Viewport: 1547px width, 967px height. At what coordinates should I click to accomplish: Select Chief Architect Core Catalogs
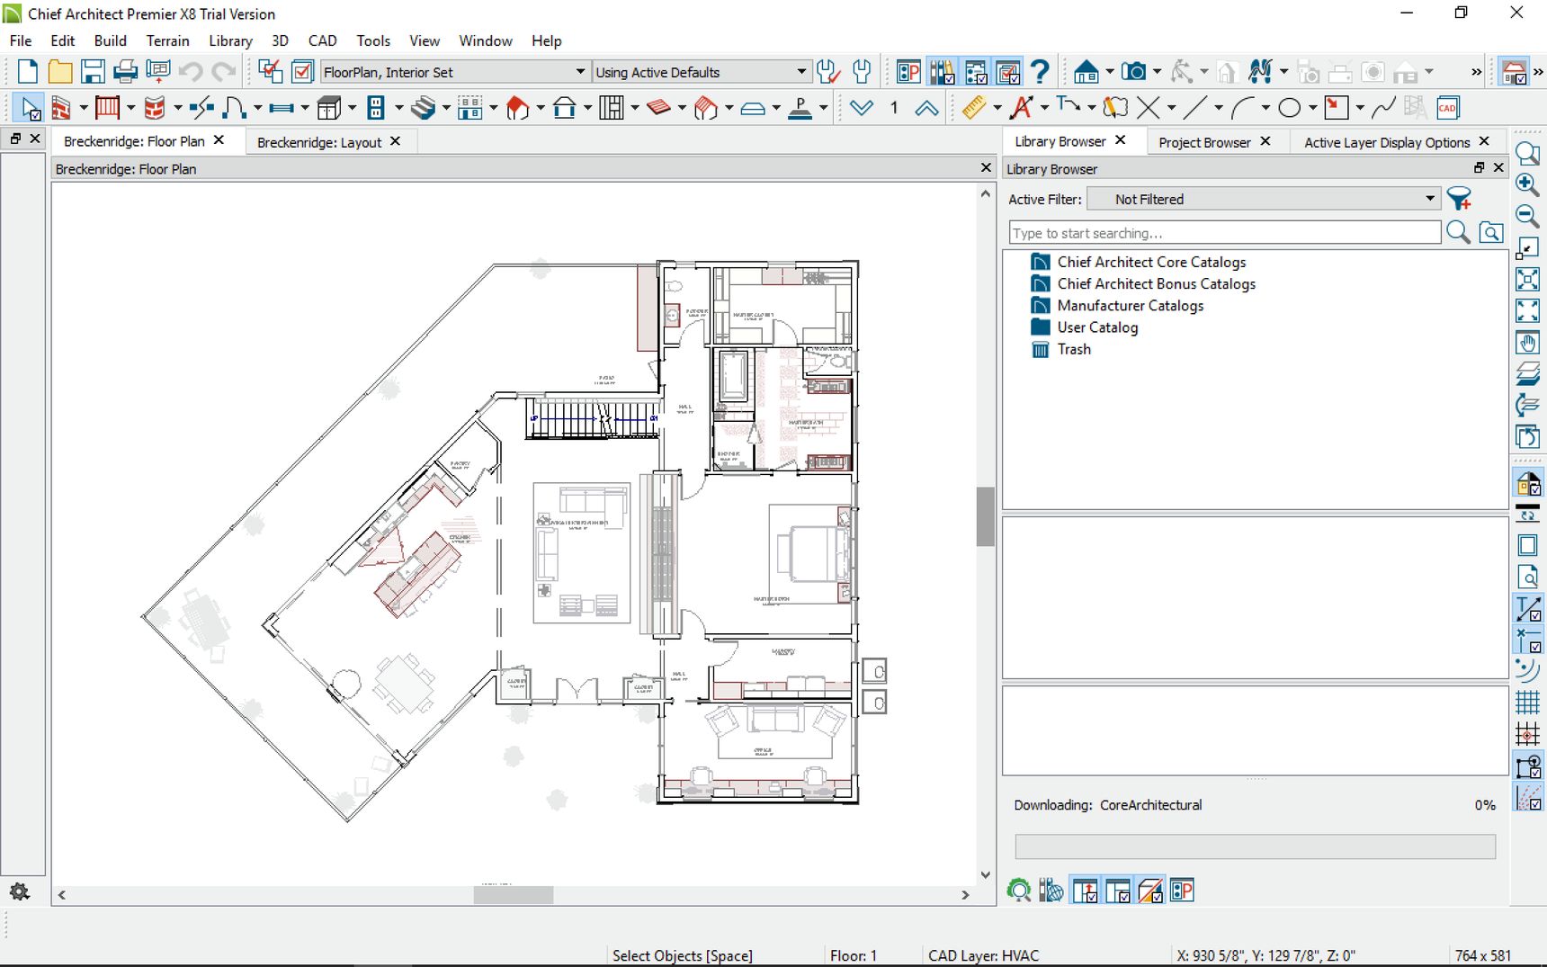point(1151,262)
